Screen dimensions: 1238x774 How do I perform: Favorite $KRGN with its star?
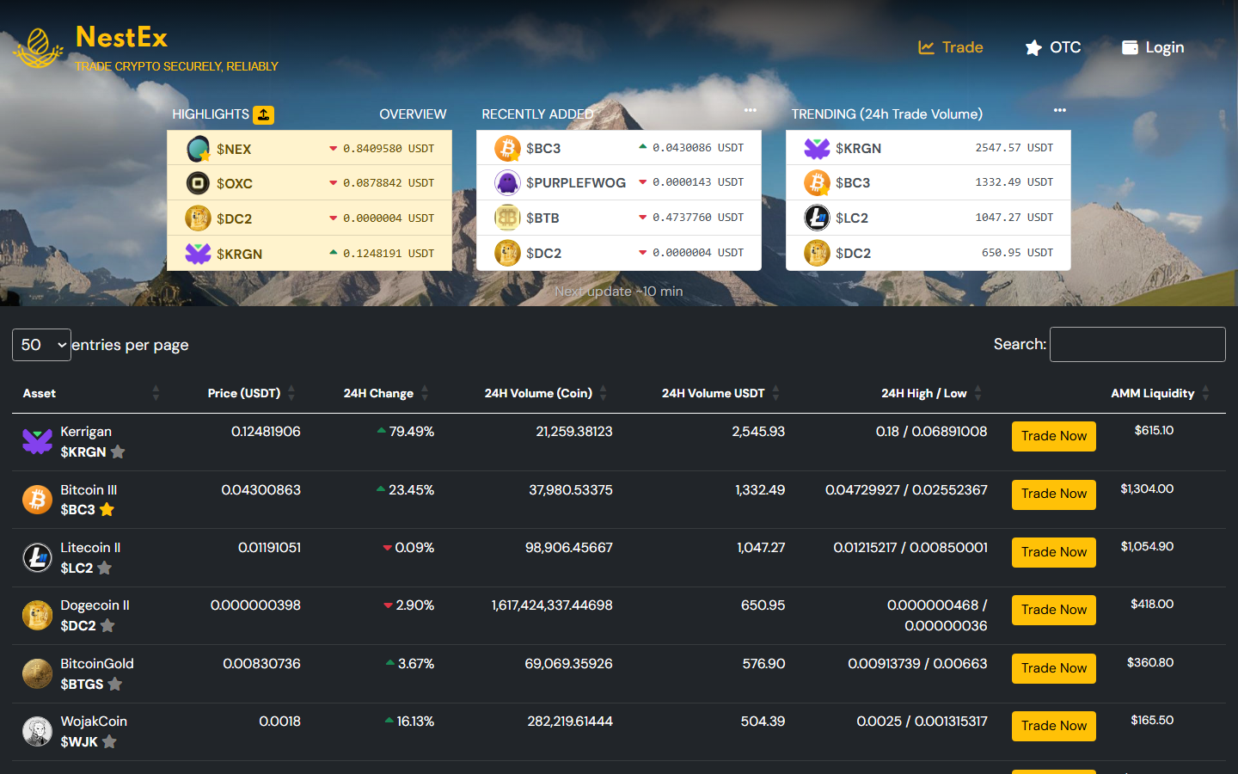[x=118, y=451]
